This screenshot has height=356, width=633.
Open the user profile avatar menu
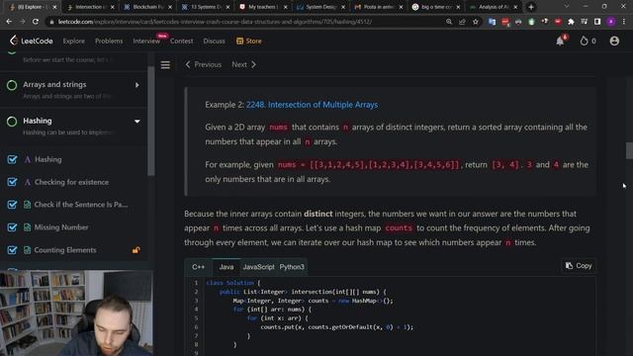(x=614, y=41)
